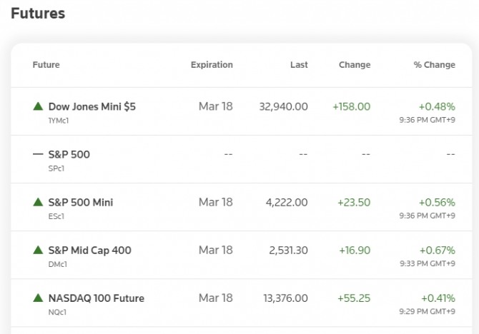Click the green up arrow beside S&P 500 Mini

pyautogui.click(x=38, y=202)
